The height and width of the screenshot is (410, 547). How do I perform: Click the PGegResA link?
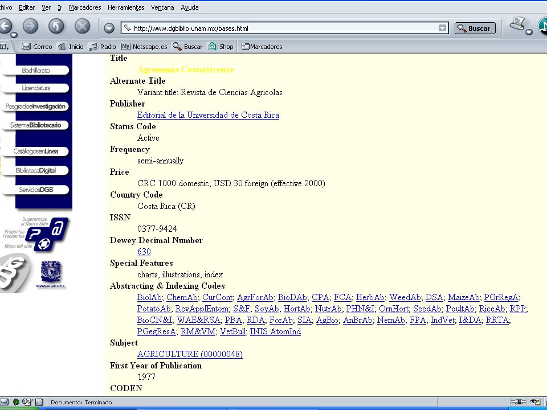tap(156, 331)
